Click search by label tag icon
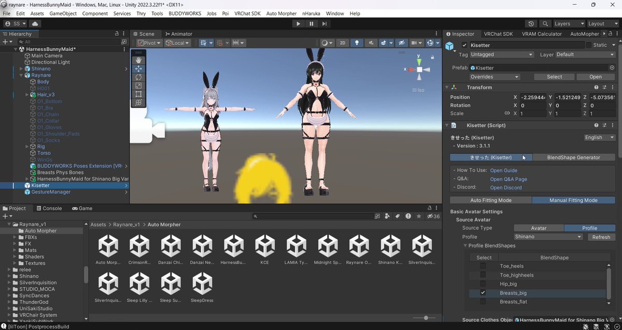 coord(398,216)
